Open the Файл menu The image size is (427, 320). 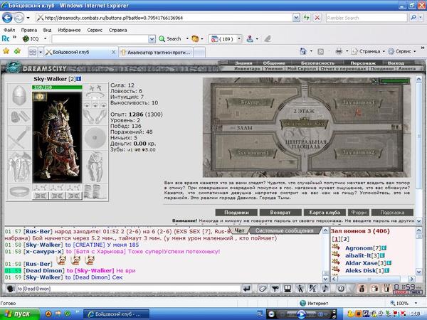pos(9,30)
